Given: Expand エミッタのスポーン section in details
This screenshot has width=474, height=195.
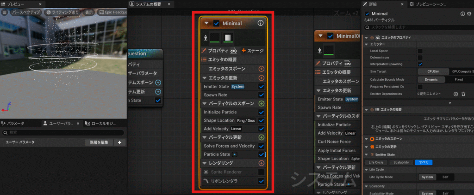Looking at the screenshot, I should 367,139.
